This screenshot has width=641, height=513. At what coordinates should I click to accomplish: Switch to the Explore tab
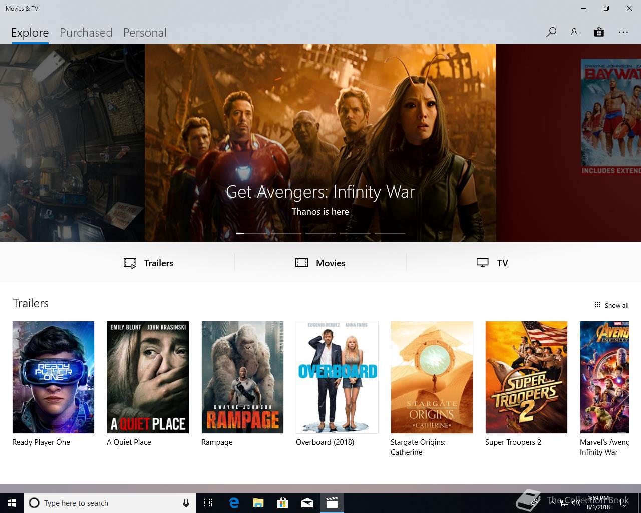30,33
